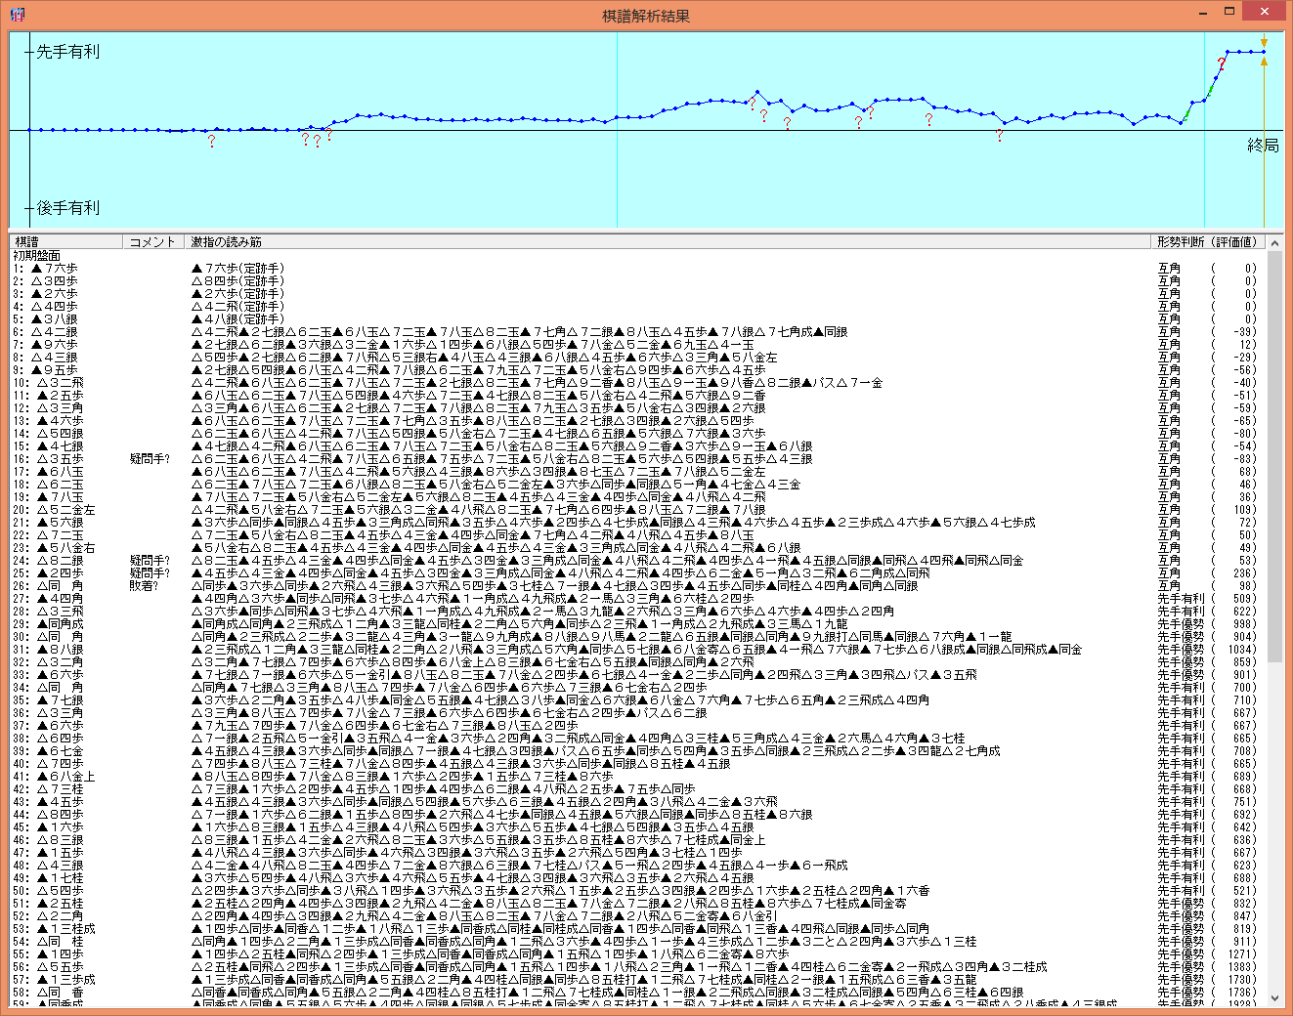Select the 敗着? comment on move 26
This screenshot has width=1293, height=1016.
click(143, 585)
